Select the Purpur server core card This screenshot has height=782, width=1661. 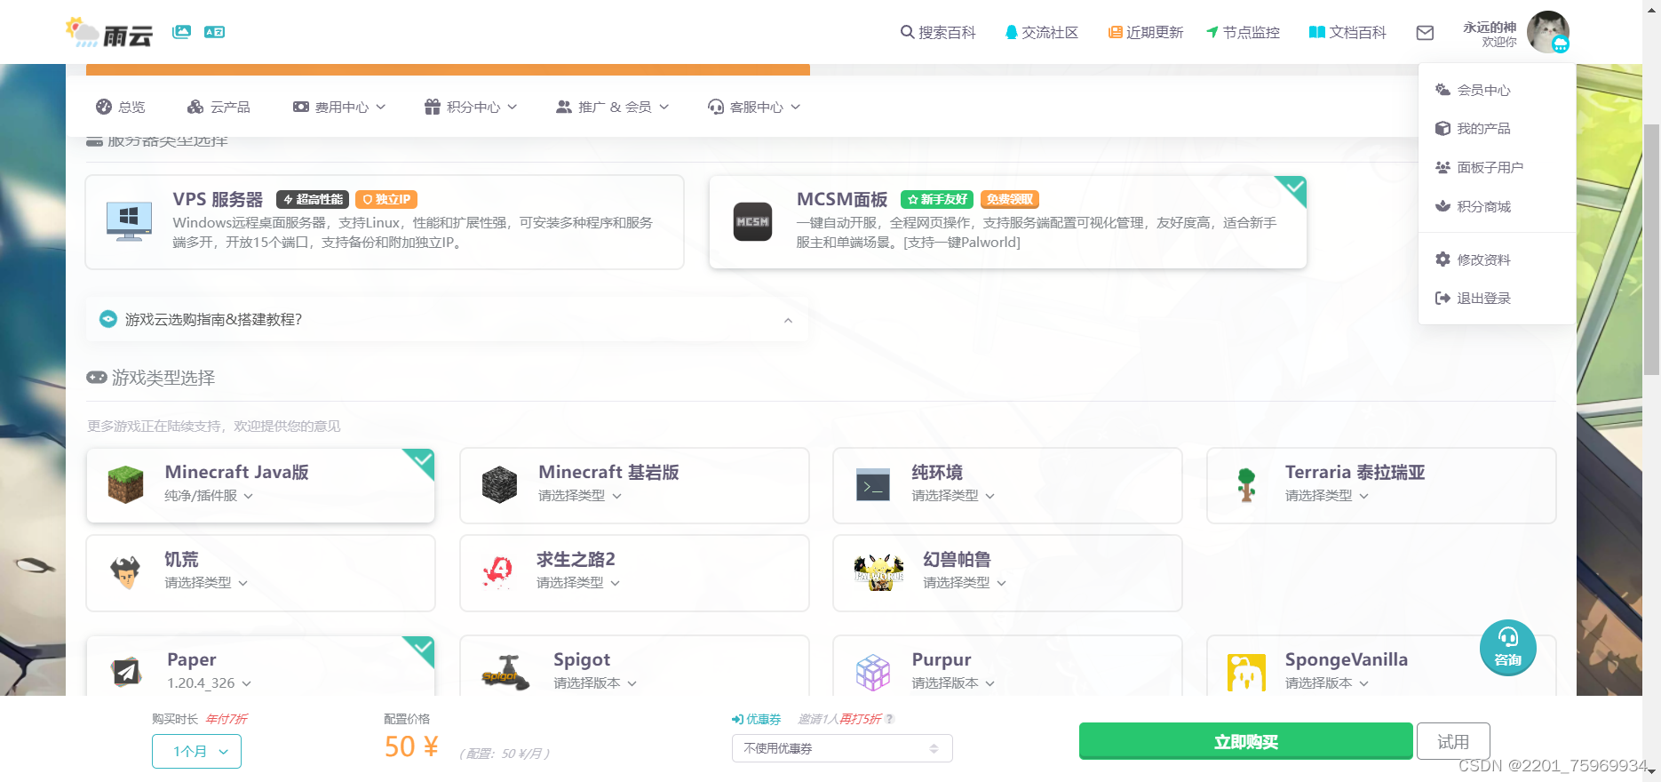coord(1007,666)
